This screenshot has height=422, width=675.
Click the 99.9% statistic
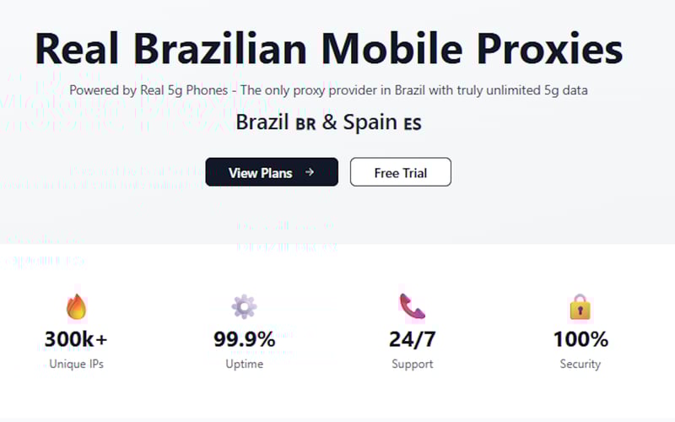pyautogui.click(x=244, y=339)
